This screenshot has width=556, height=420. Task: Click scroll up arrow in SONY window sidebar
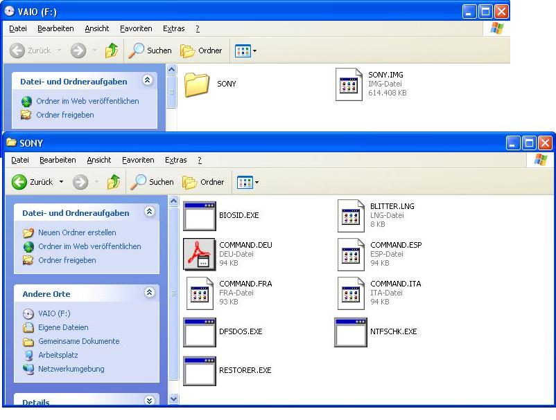click(x=173, y=201)
